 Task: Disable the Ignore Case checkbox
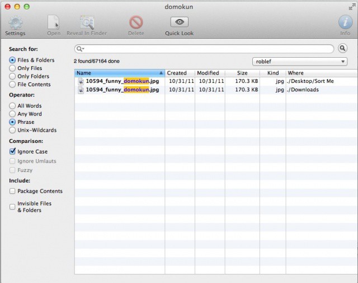coord(13,151)
